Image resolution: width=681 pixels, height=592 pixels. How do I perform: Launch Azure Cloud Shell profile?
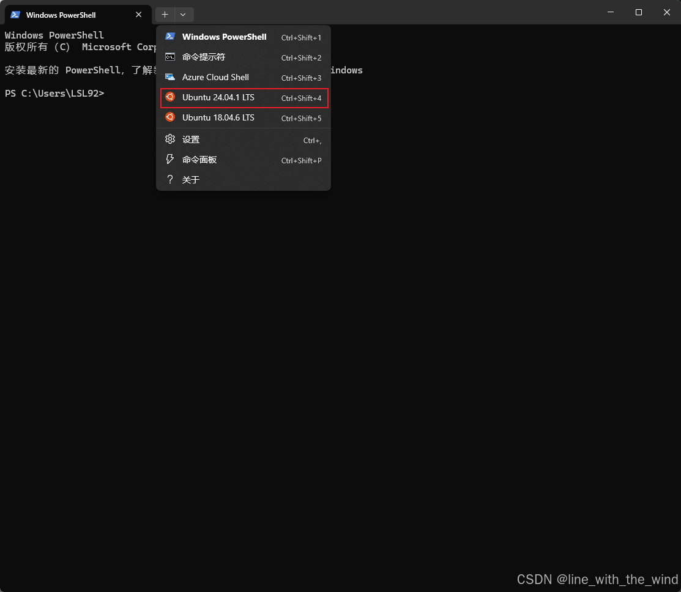244,77
